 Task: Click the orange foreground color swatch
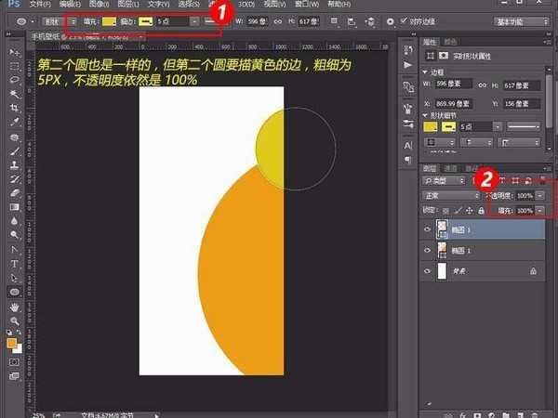[x=12, y=344]
